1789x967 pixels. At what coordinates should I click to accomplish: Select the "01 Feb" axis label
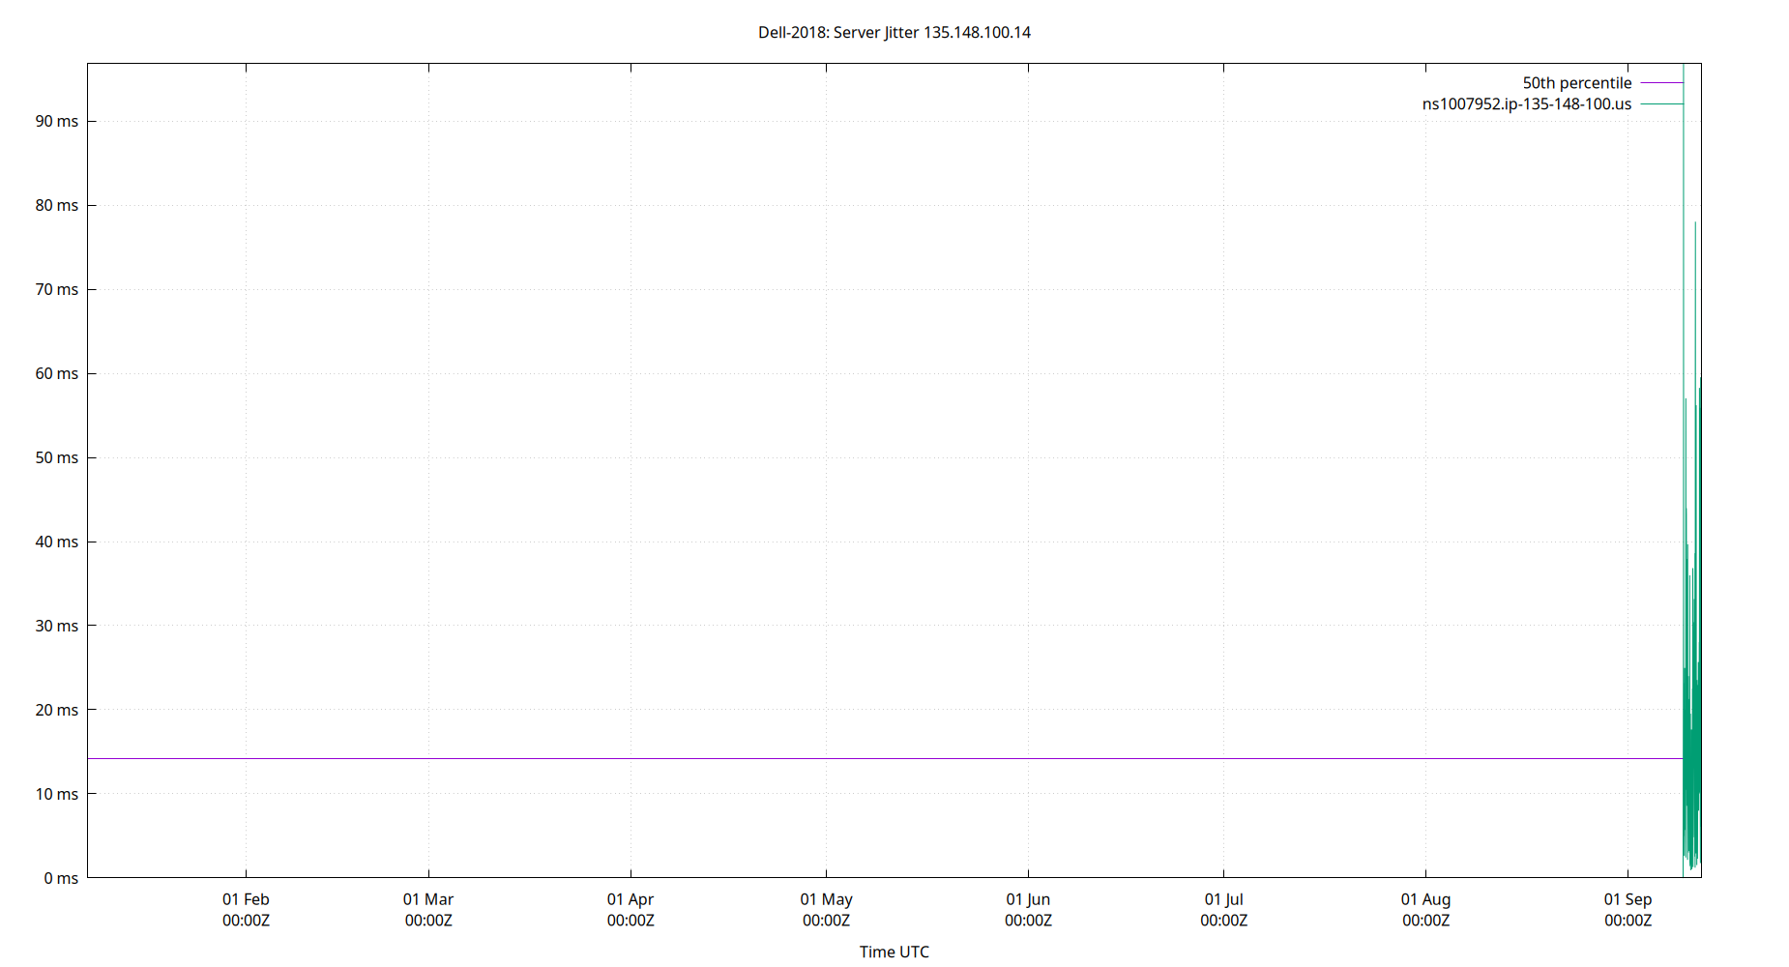coord(247,899)
